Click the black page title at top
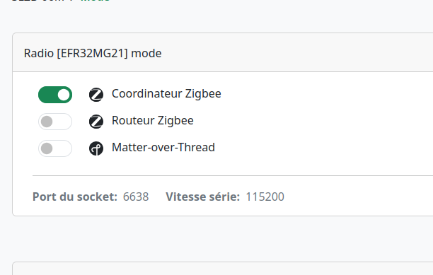This screenshot has height=275, width=433. click(x=38, y=1)
